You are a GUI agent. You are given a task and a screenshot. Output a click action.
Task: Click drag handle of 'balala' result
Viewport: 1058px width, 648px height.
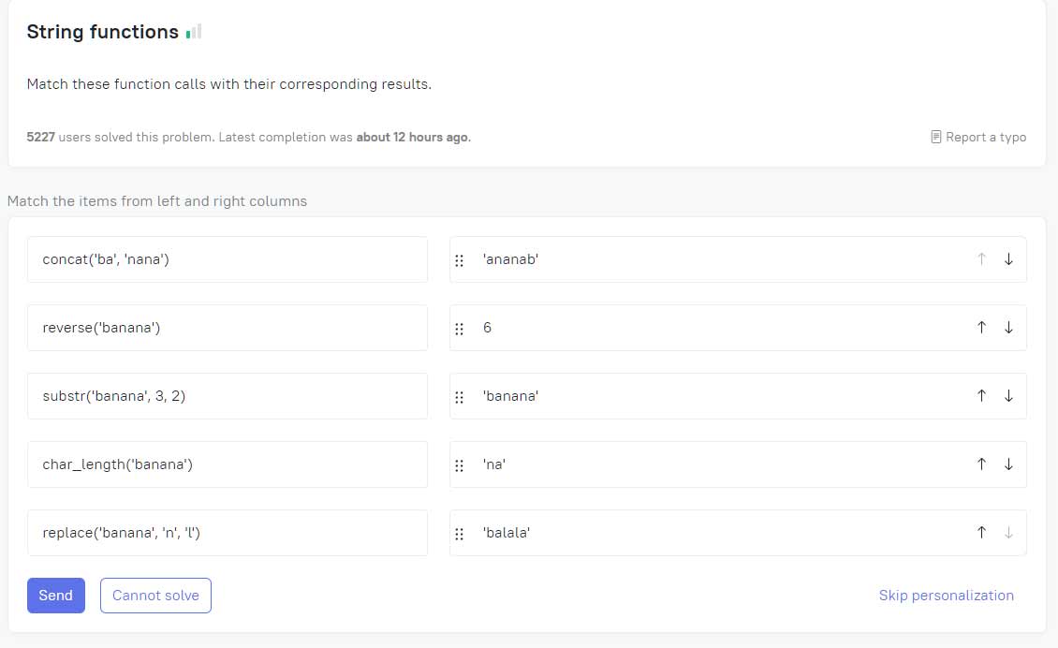[460, 533]
